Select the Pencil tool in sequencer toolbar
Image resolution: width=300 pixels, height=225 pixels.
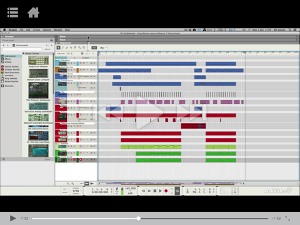pyautogui.click(x=62, y=47)
